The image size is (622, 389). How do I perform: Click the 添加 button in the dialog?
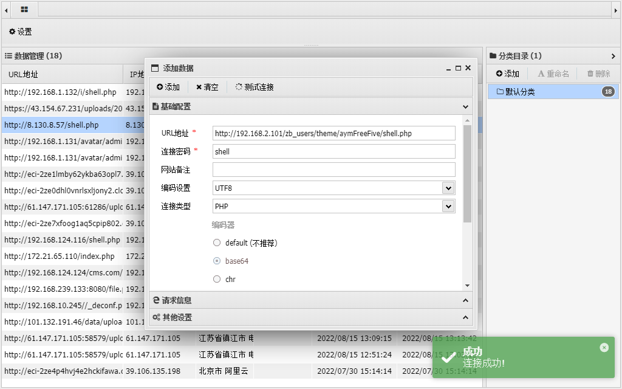click(168, 87)
